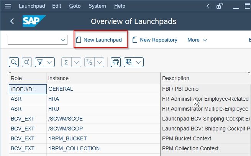Select ASR role cell in HRA row
Screen dimensions: 251x156
28,99
